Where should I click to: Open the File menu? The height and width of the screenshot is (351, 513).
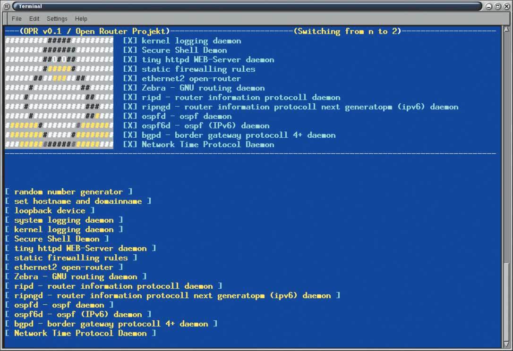point(17,18)
